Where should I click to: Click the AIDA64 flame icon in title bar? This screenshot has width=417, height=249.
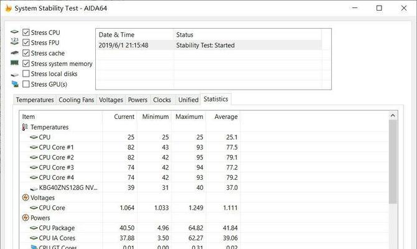click(x=9, y=8)
